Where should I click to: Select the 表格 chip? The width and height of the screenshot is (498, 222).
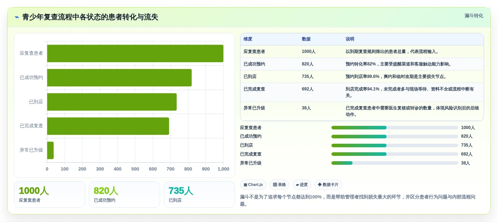pyautogui.click(x=279, y=184)
